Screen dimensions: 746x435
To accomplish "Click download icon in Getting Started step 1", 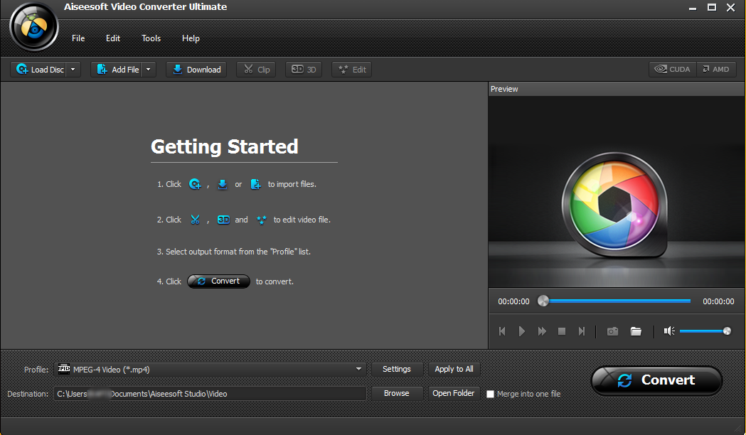I will tap(222, 184).
